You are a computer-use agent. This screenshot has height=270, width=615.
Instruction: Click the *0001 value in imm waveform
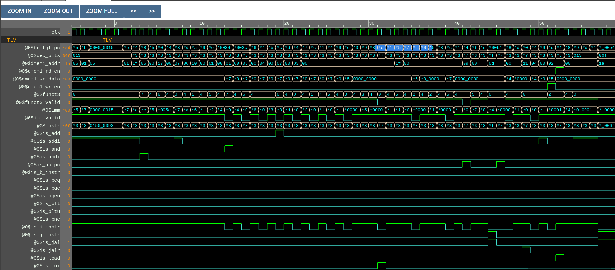[555, 110]
